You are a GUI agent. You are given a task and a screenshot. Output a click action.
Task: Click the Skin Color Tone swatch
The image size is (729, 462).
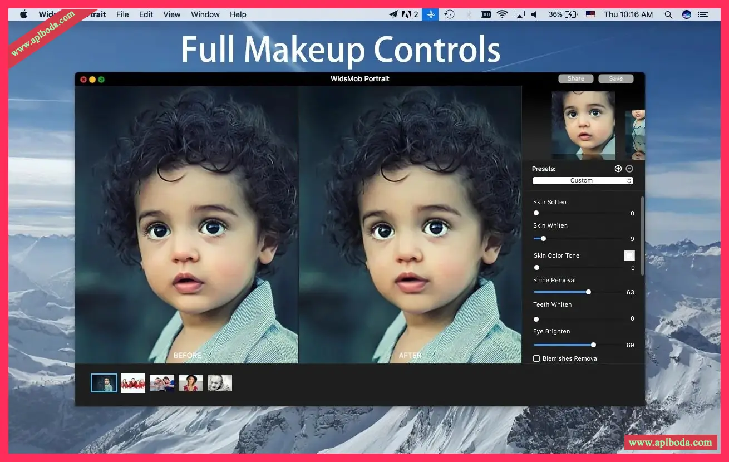(629, 255)
